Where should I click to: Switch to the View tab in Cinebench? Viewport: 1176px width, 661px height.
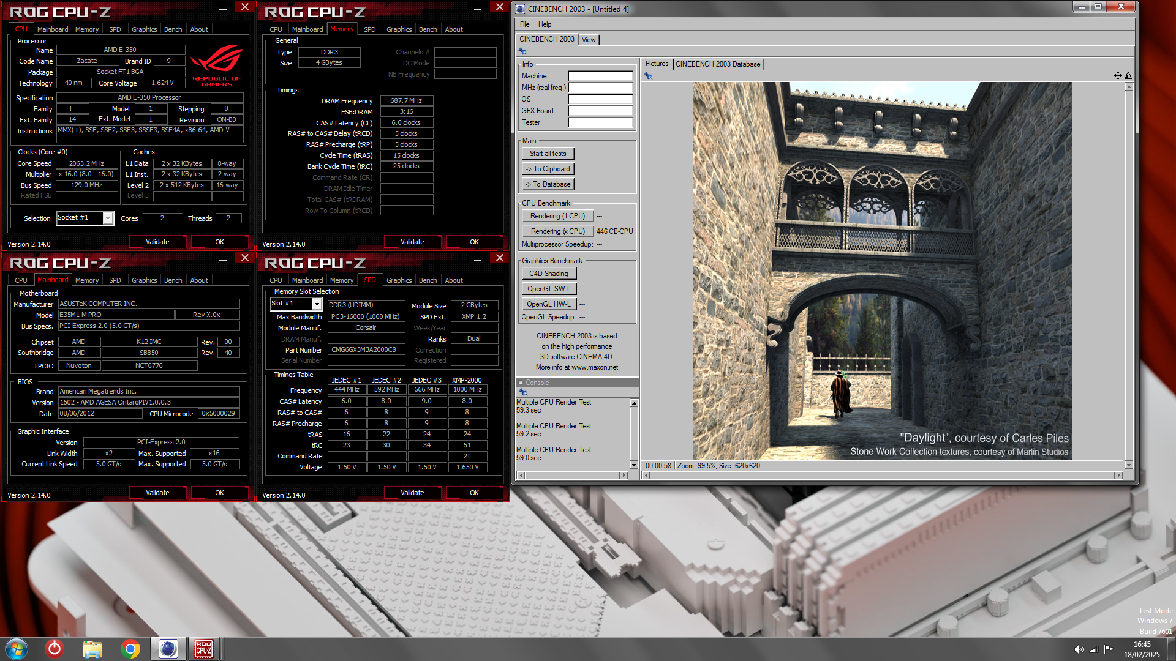tap(589, 40)
